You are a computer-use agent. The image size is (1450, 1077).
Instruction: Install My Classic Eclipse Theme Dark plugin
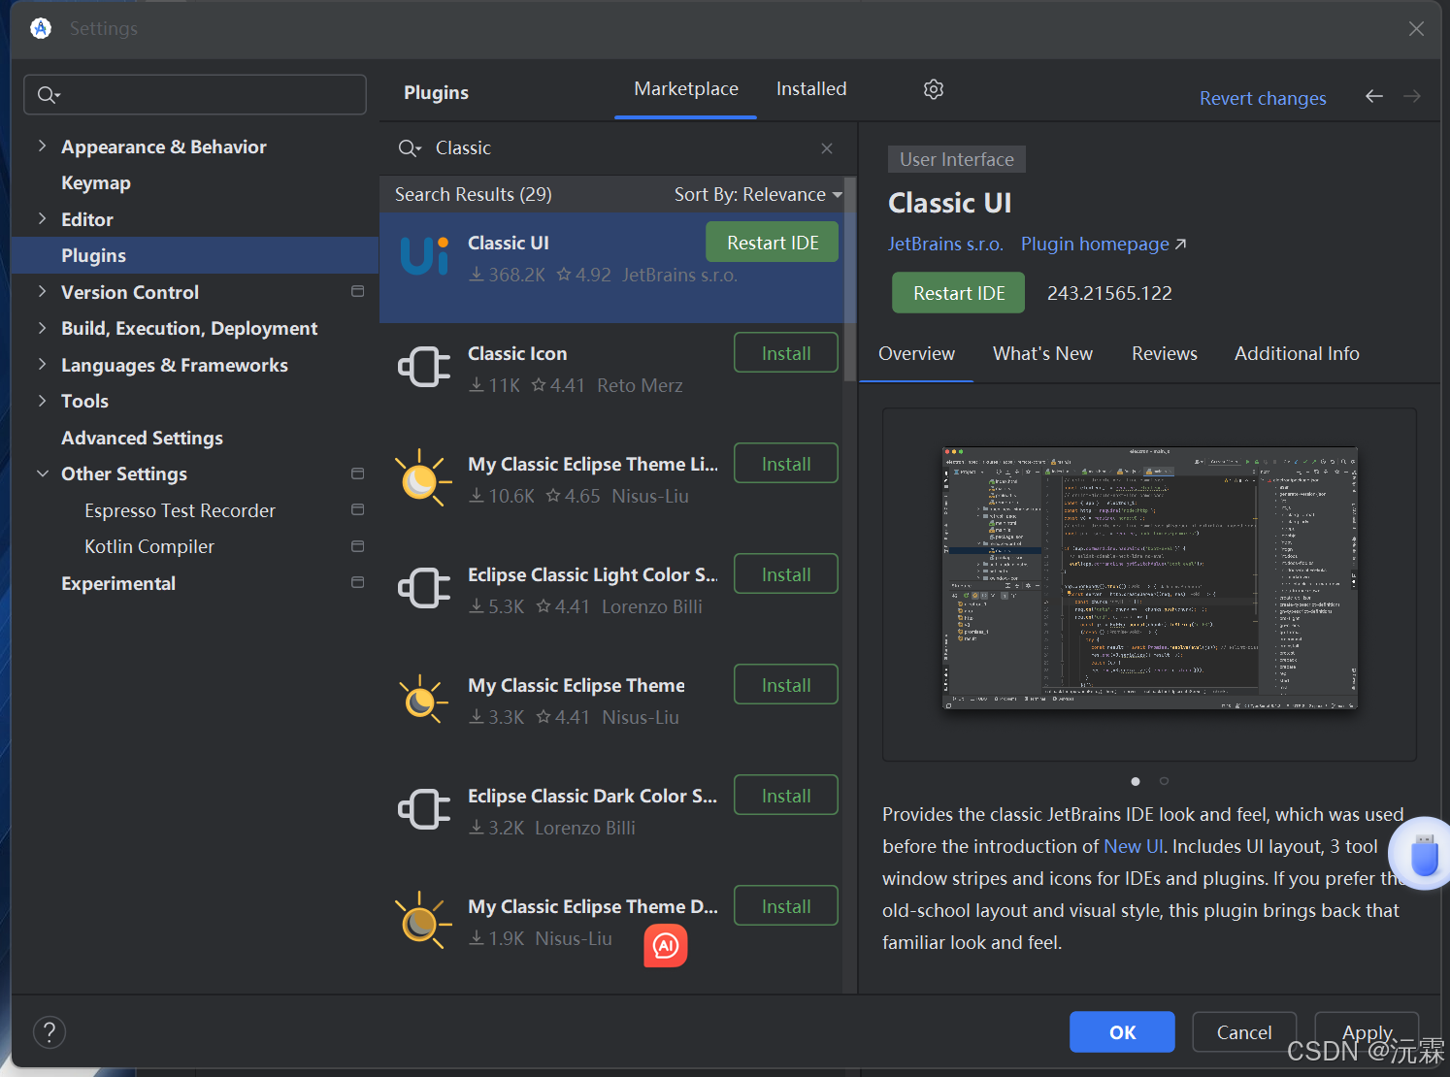tap(786, 906)
